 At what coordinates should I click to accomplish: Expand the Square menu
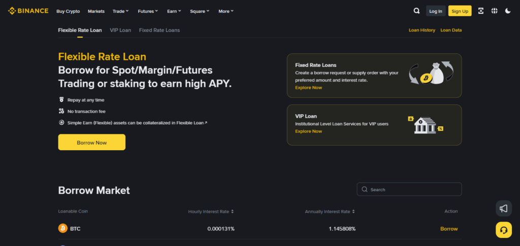(200, 11)
